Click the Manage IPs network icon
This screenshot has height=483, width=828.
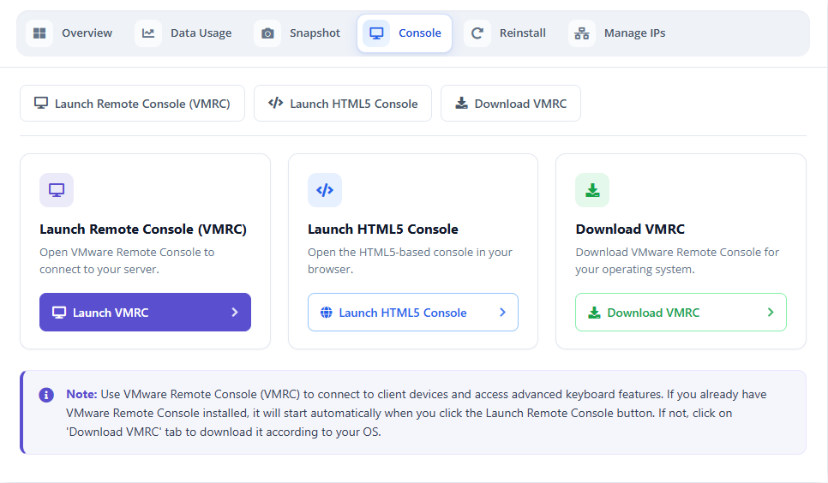coord(582,33)
